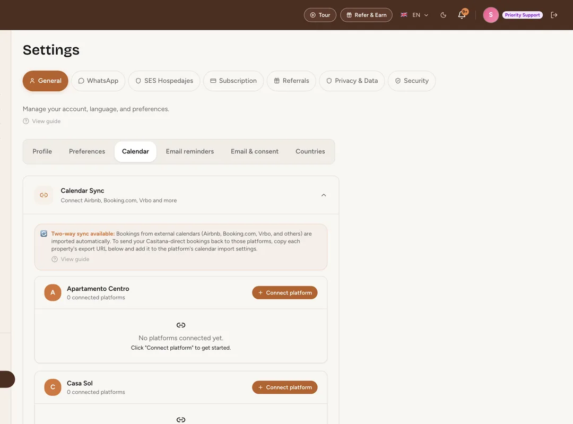Click Apartamento Centro avatar A

point(53,293)
